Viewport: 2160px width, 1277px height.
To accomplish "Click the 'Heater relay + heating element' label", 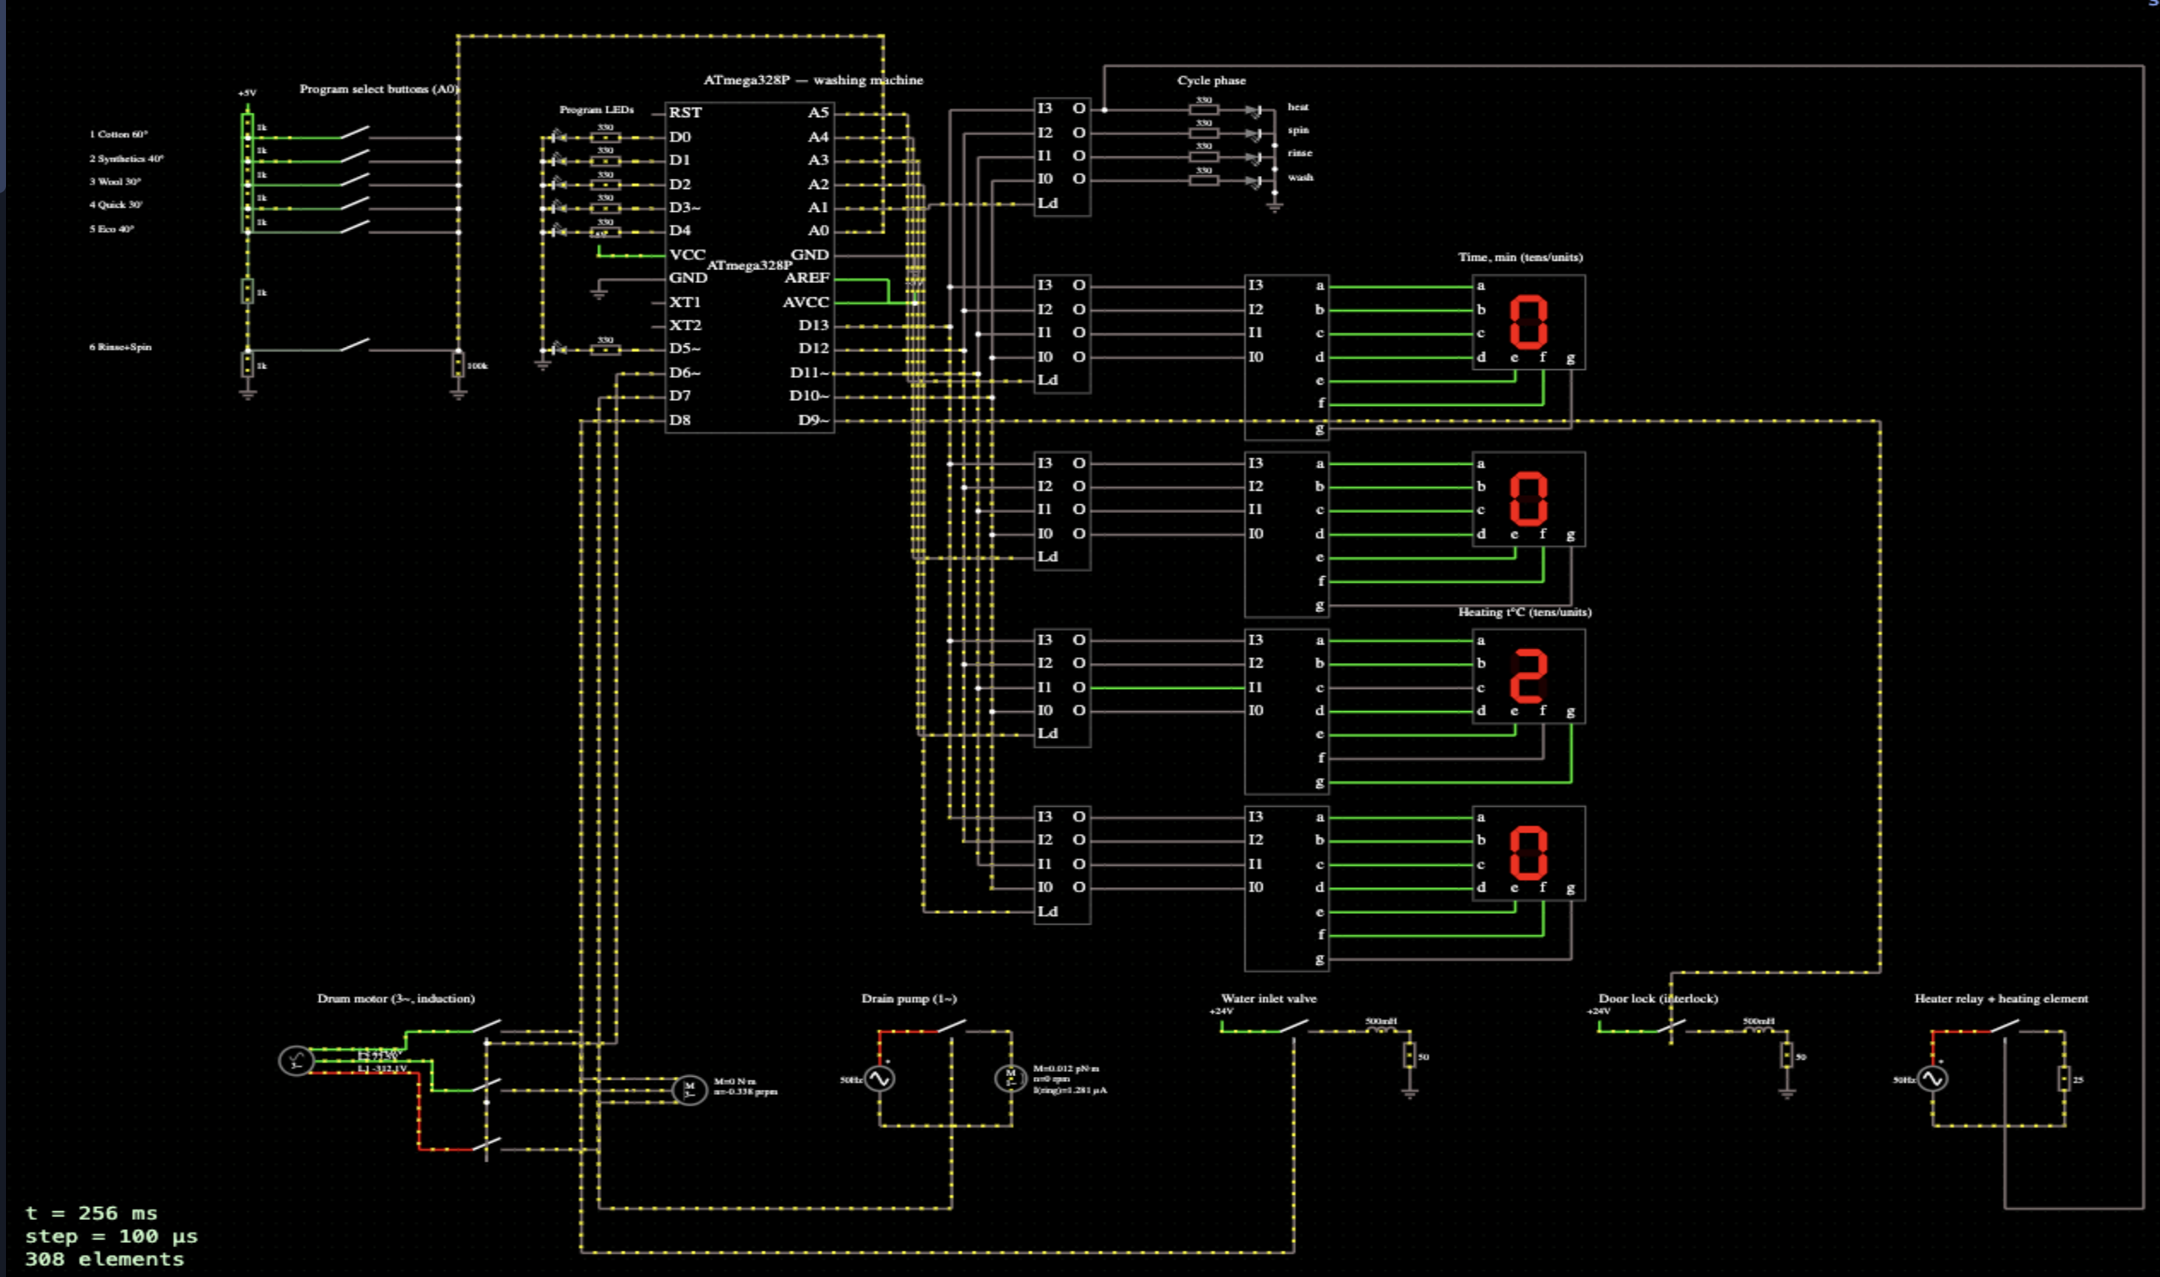I will coord(2001,998).
